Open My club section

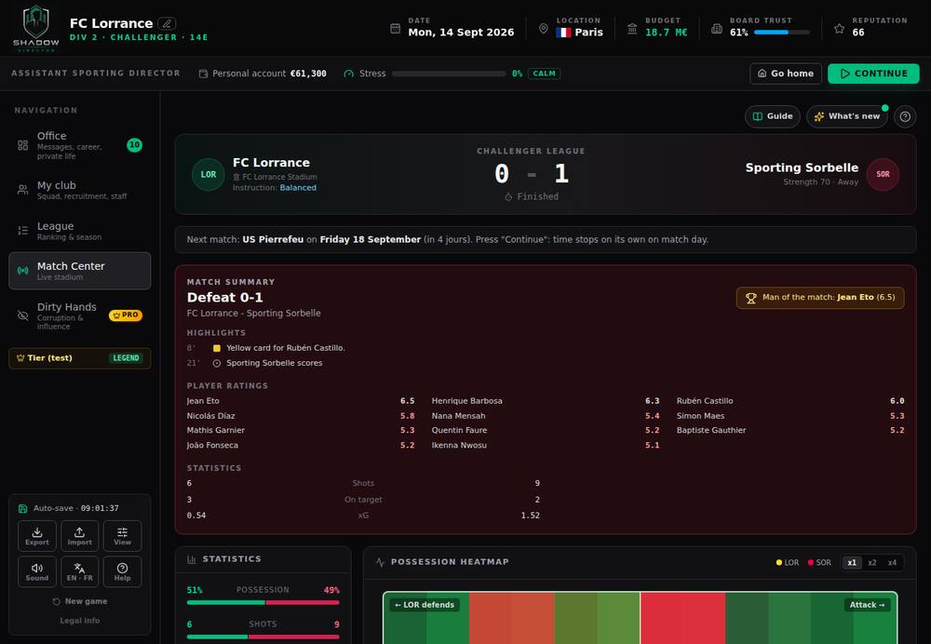pyautogui.click(x=79, y=190)
